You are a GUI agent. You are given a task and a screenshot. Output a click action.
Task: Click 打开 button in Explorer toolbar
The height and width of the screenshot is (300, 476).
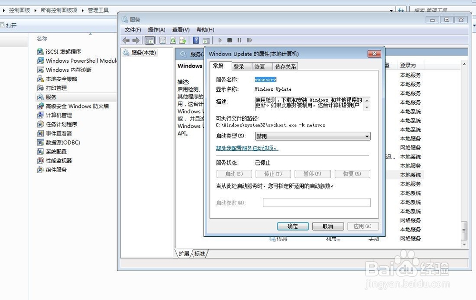pos(9,26)
